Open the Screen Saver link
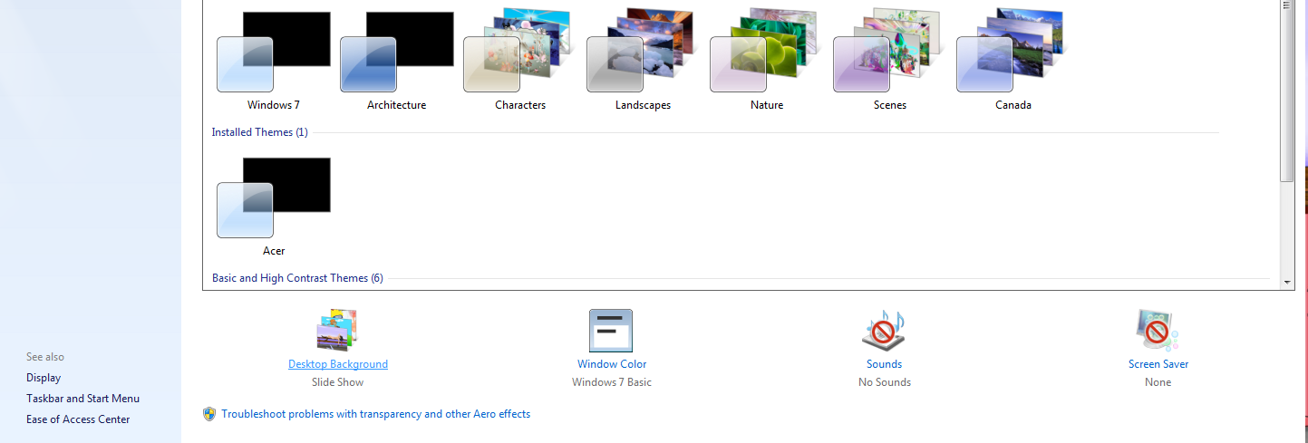Viewport: 1308px width, 443px height. [1158, 364]
